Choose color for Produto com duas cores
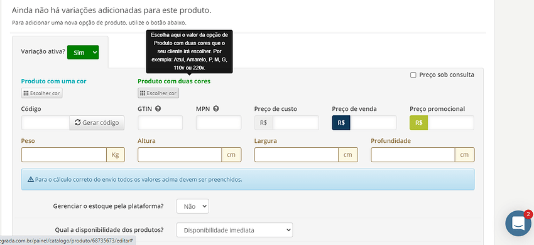This screenshot has height=245, width=534. [x=158, y=93]
